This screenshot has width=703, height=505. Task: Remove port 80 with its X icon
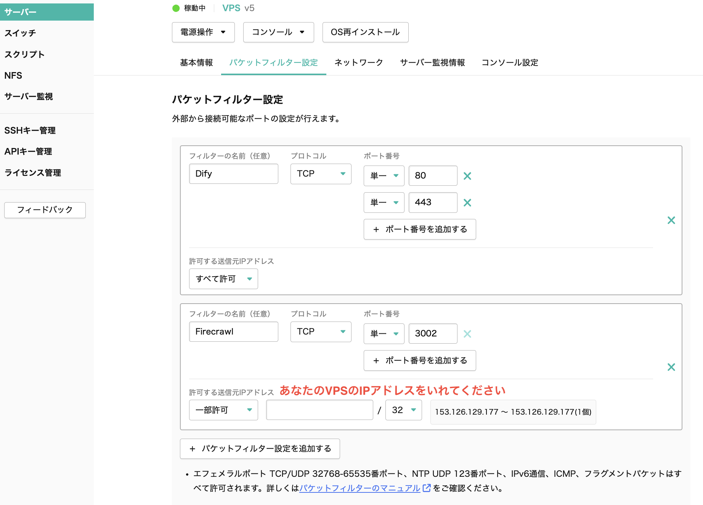[467, 176]
